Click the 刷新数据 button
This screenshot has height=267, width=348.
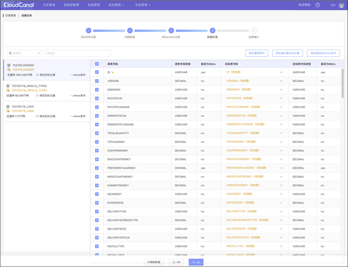(154, 262)
